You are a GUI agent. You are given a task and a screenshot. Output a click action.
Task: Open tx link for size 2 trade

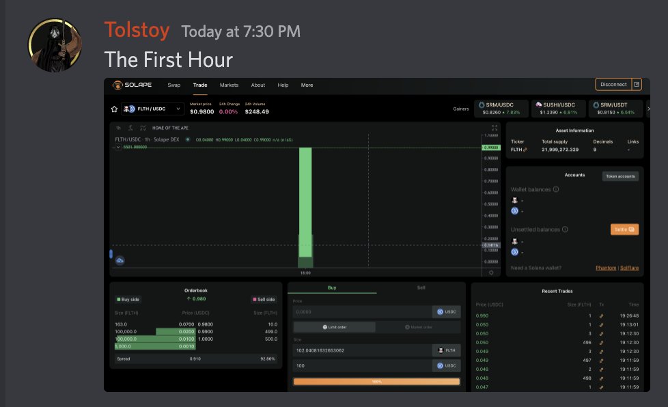pos(602,369)
